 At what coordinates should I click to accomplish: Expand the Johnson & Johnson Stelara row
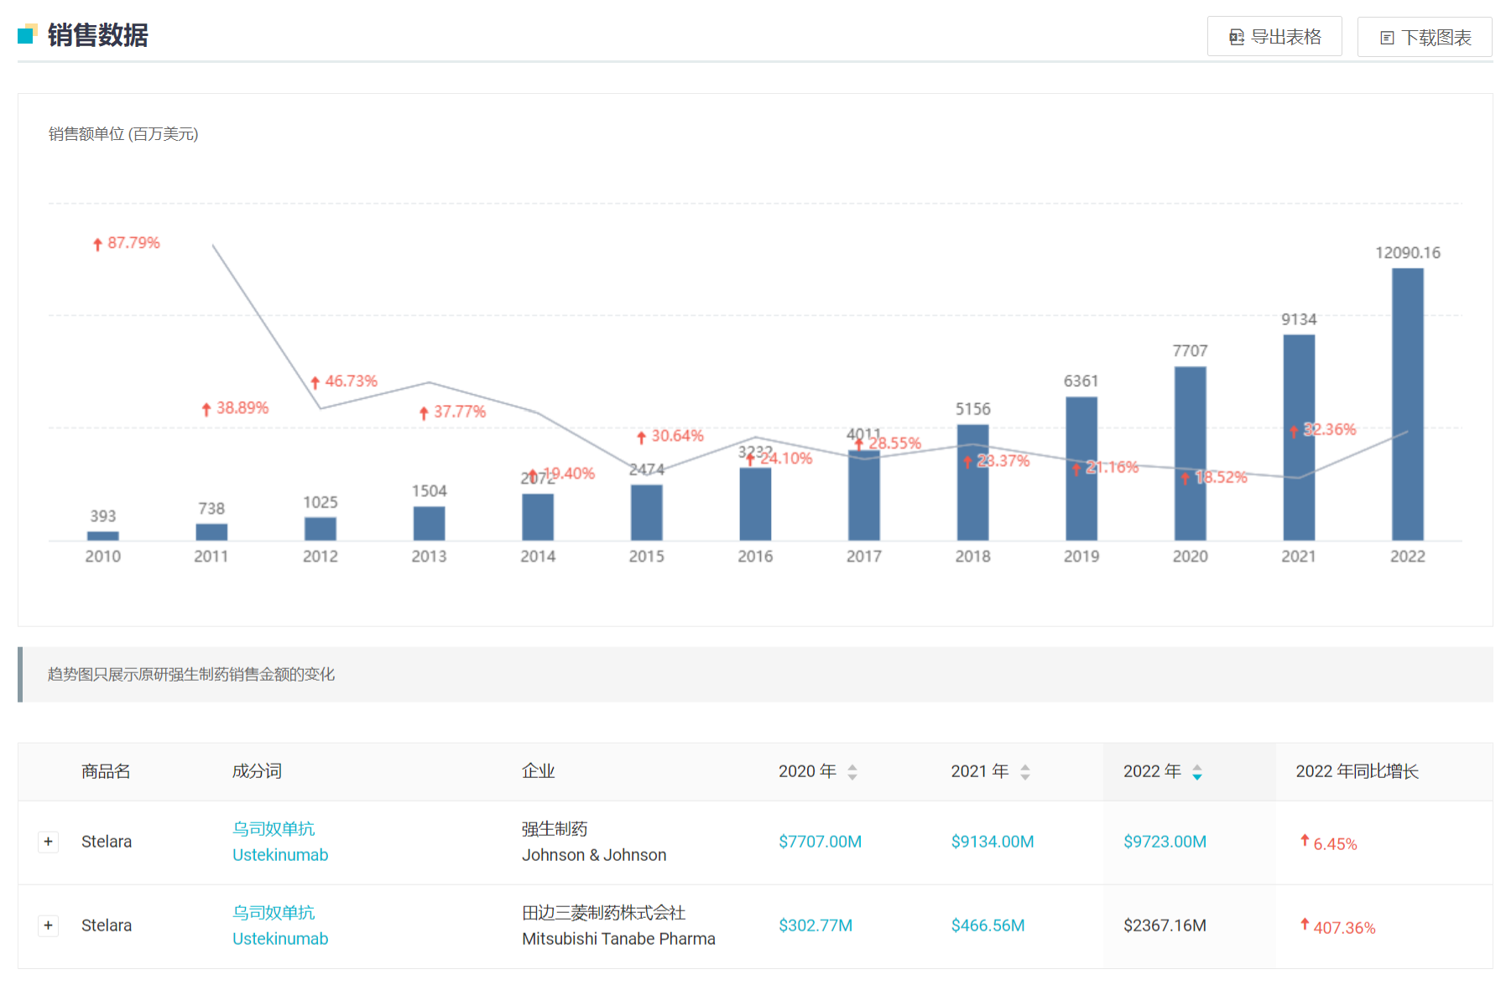[49, 842]
